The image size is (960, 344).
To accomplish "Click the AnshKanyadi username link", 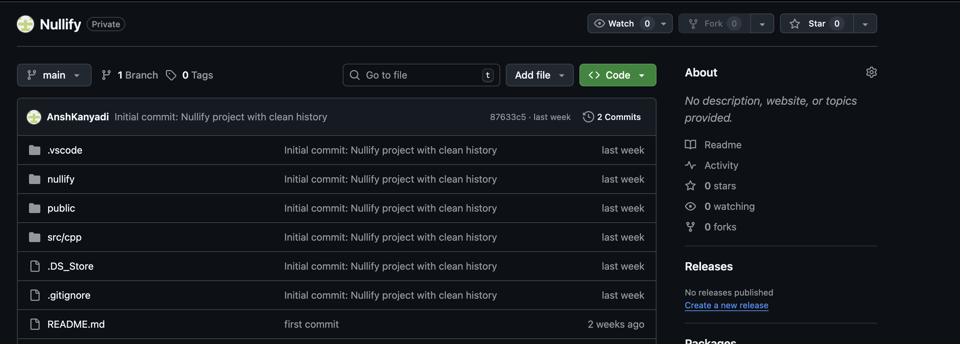I will coord(77,117).
